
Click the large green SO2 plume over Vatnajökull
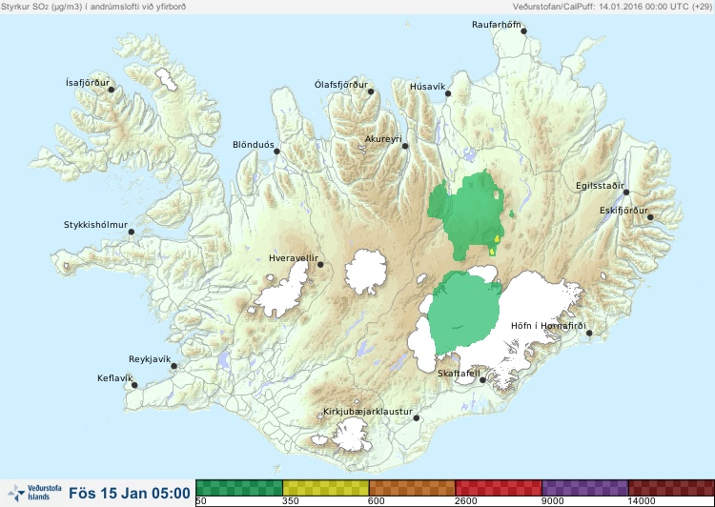[x=462, y=313]
